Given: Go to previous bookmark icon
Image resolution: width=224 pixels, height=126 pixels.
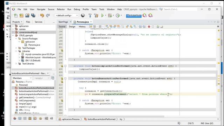Looking at the screenshot, I should tap(127, 27).
